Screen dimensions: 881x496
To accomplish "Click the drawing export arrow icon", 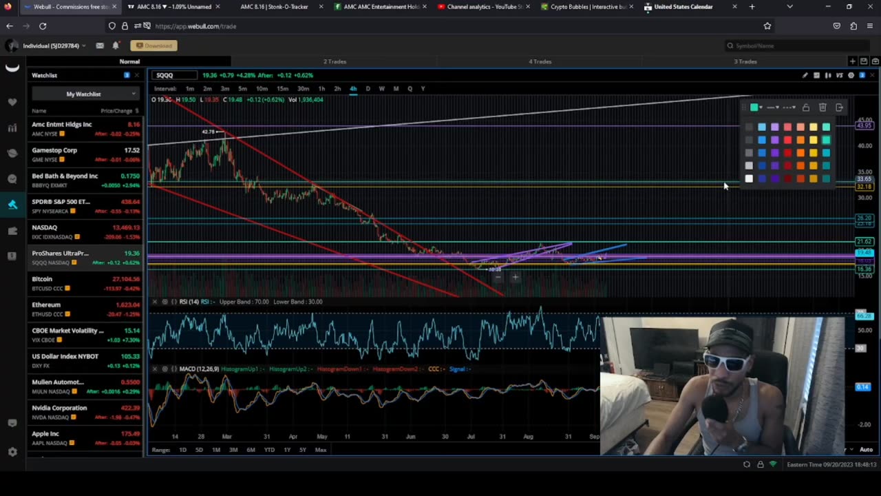I will (839, 107).
